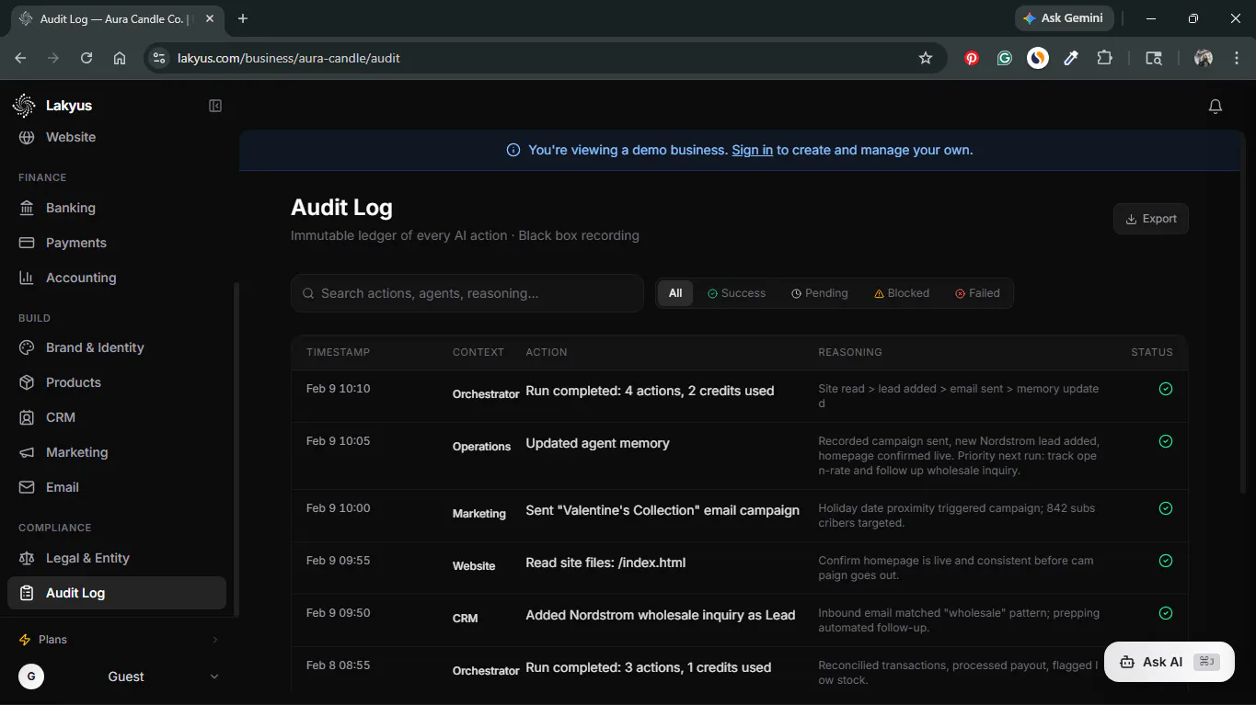Click status check for Nordstrom lead row
1256x705 pixels.
pos(1166,613)
